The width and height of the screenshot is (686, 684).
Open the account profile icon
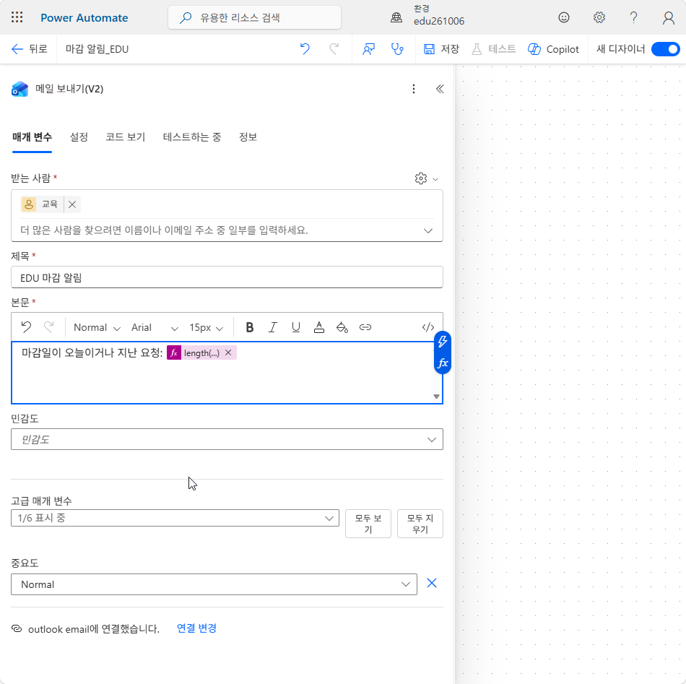pyautogui.click(x=668, y=17)
